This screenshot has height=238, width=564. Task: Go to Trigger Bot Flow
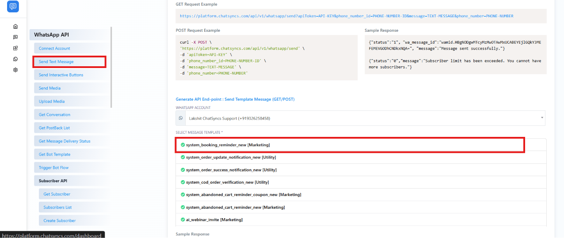coord(71,168)
